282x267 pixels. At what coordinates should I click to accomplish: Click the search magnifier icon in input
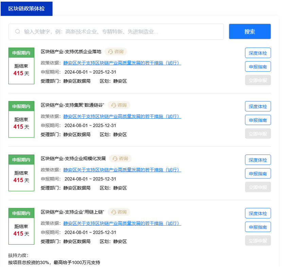18,32
